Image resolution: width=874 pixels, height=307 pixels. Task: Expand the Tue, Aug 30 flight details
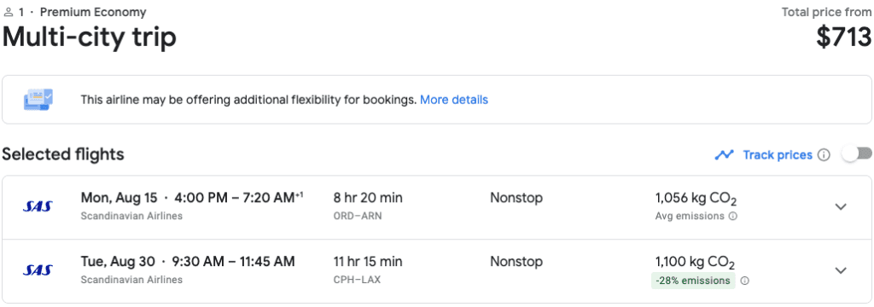pyautogui.click(x=841, y=271)
